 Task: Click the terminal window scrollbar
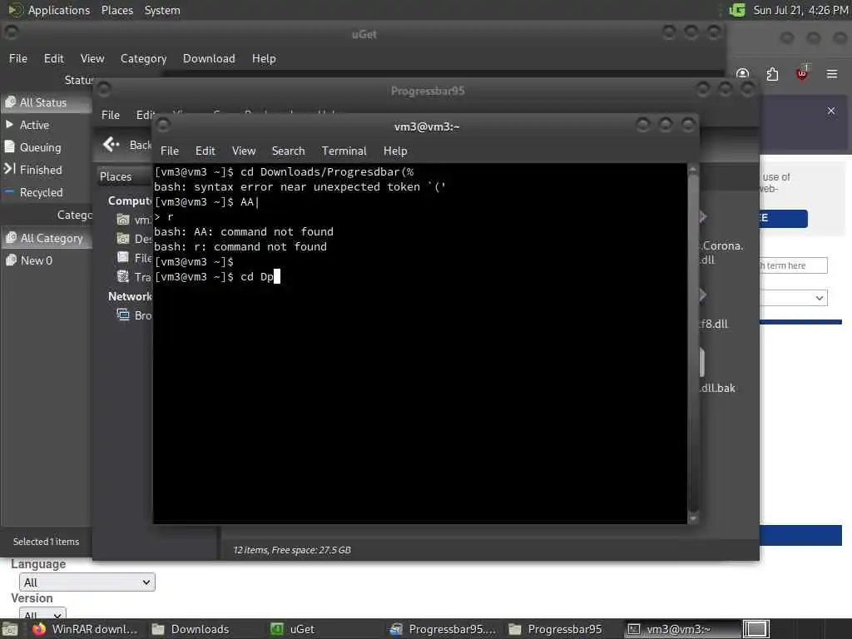[692, 344]
